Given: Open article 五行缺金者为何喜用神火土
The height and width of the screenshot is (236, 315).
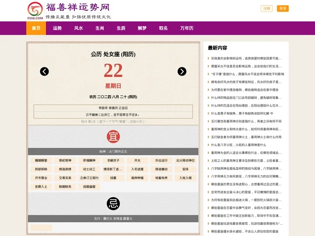Looking at the screenshot, I should pos(246,137).
